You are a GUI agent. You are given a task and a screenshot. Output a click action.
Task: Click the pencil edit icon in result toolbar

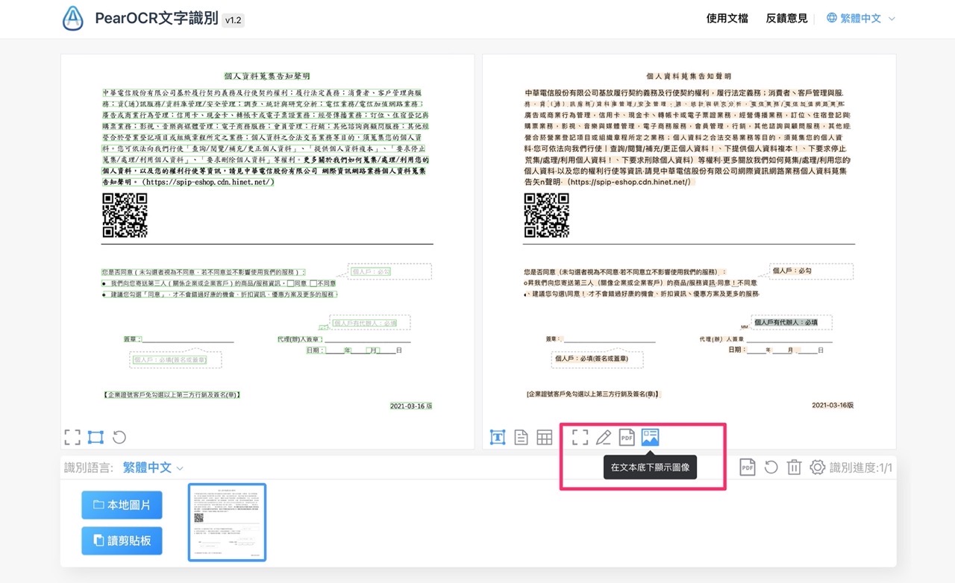coord(604,438)
